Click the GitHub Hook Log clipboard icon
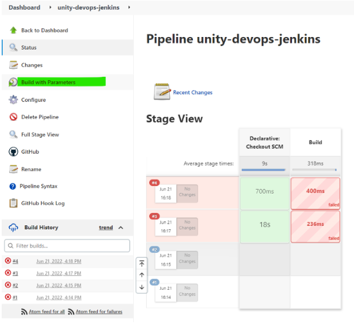Screen dimensions: 354x325 [13, 203]
